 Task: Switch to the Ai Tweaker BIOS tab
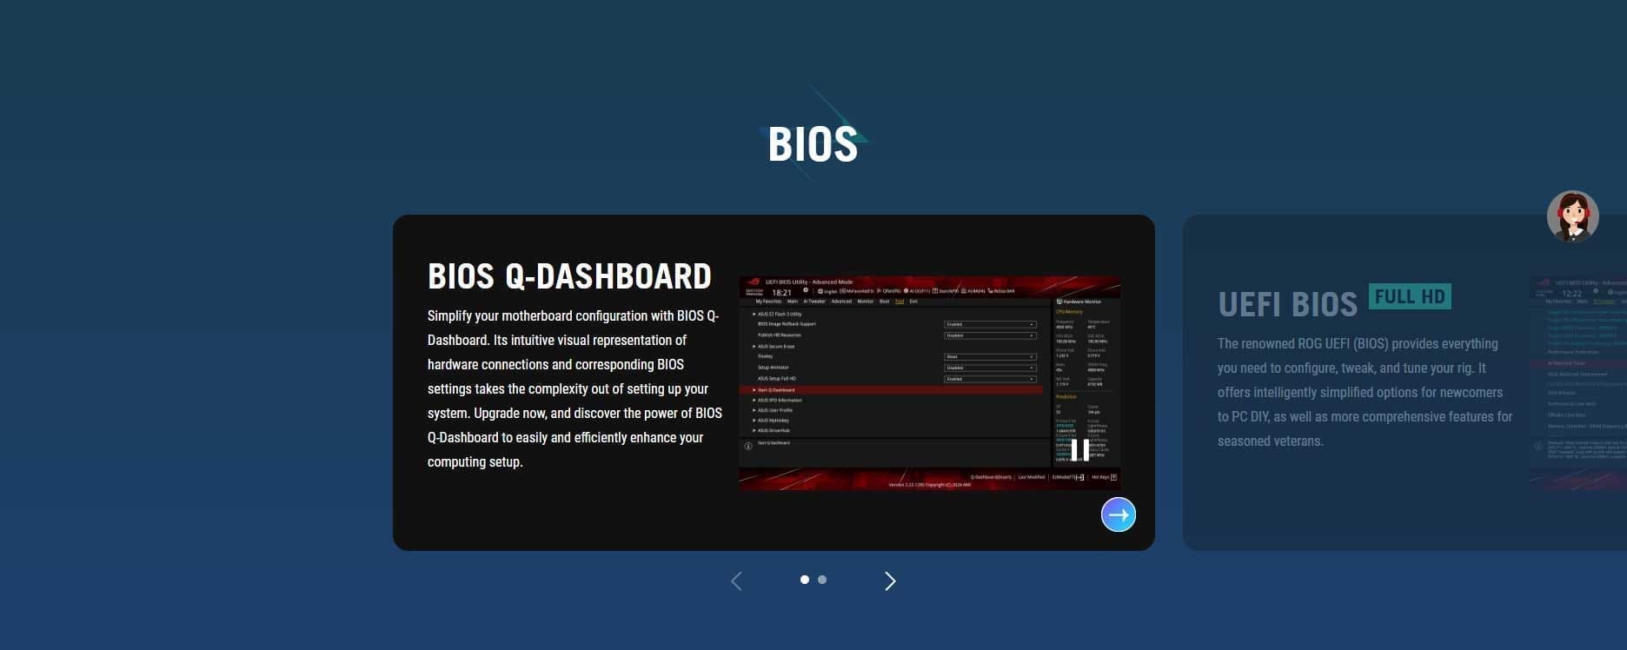click(815, 302)
